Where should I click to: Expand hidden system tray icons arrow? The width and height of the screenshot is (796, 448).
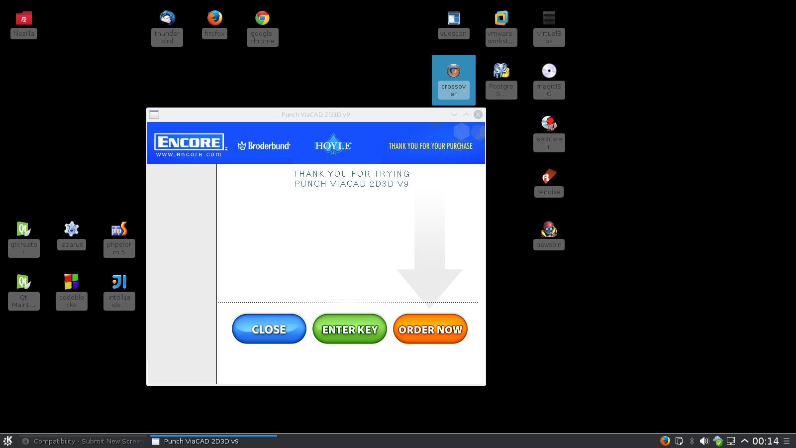(745, 441)
